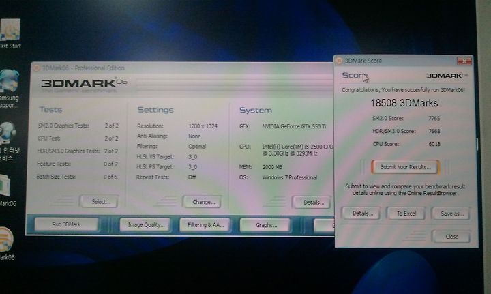
Task: Click the System panel heading
Action: (256, 111)
